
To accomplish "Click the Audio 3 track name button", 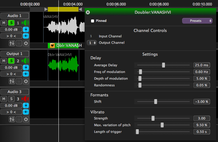I will [x=15, y=92].
